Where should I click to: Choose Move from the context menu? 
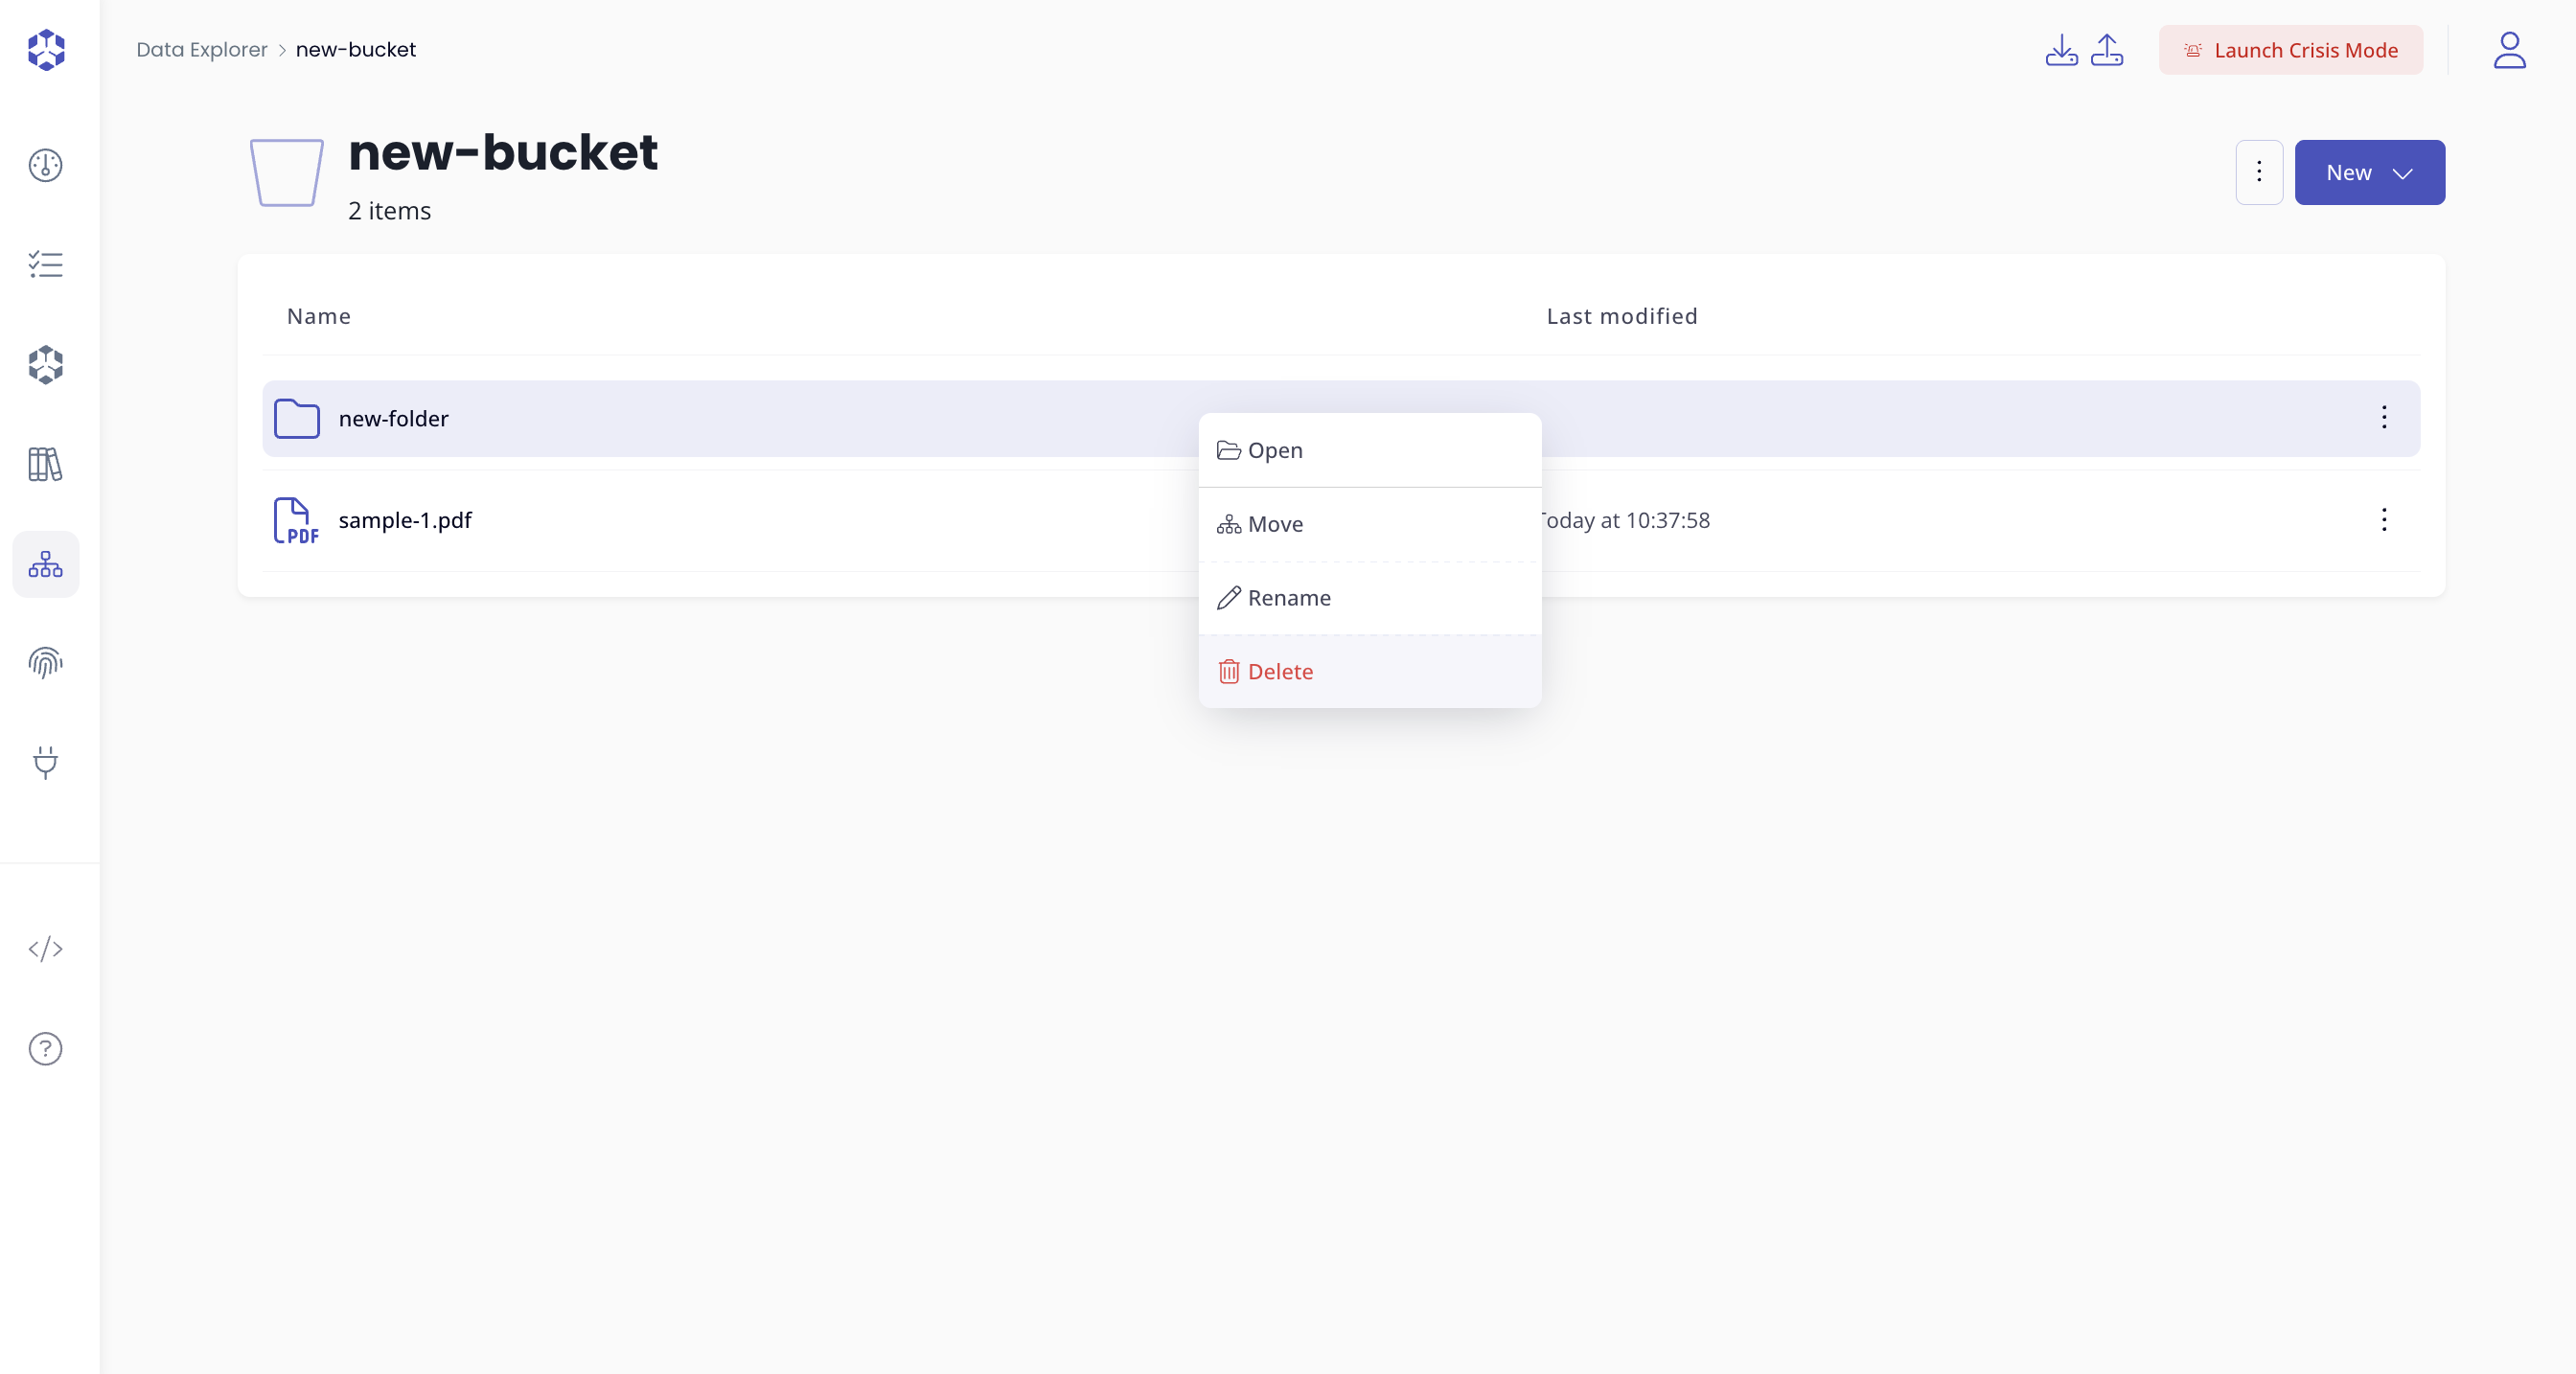pos(1274,524)
